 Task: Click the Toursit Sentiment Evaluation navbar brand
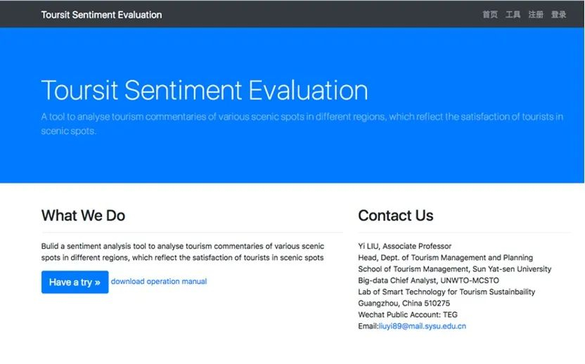point(101,15)
